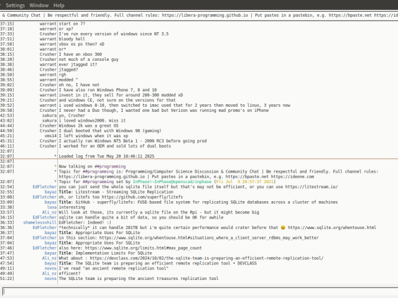Click message 'jtagged?' from Crusher
The height and width of the screenshot is (298, 398).
pyautogui.click(x=68, y=70)
